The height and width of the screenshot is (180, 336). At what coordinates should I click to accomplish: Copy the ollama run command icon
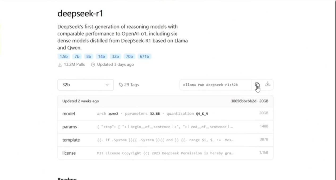point(257,85)
